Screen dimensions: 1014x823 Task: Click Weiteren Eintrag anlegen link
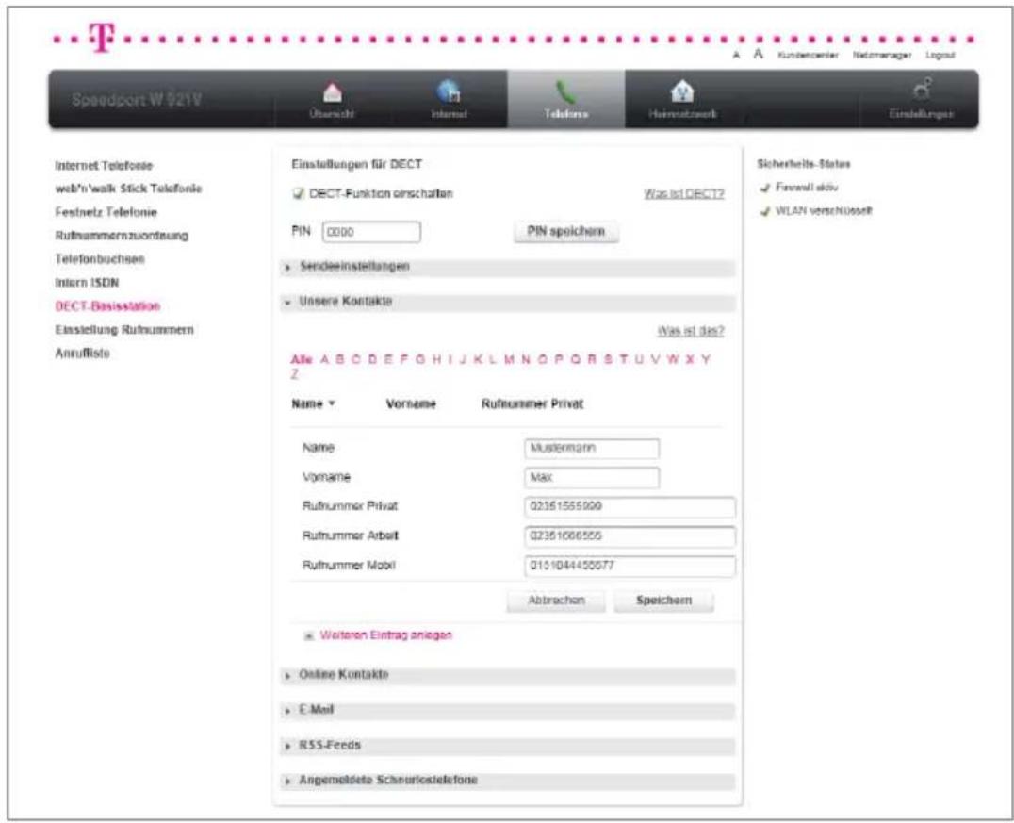point(386,635)
